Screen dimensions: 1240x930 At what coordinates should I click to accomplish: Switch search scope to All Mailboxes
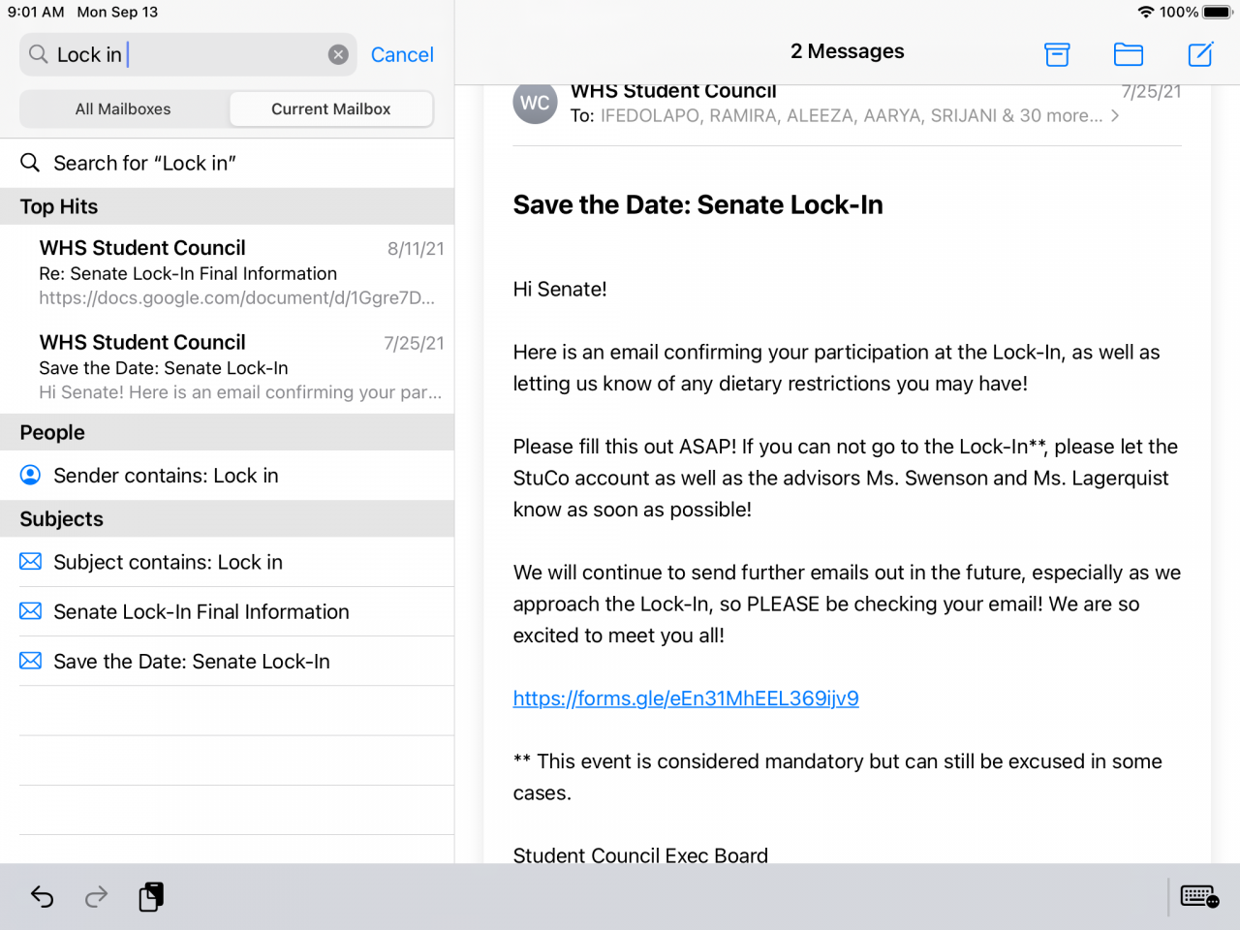pyautogui.click(x=123, y=109)
